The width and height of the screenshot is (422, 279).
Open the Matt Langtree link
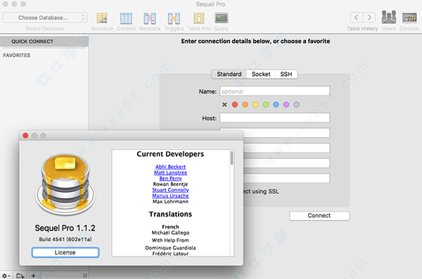[x=170, y=173]
